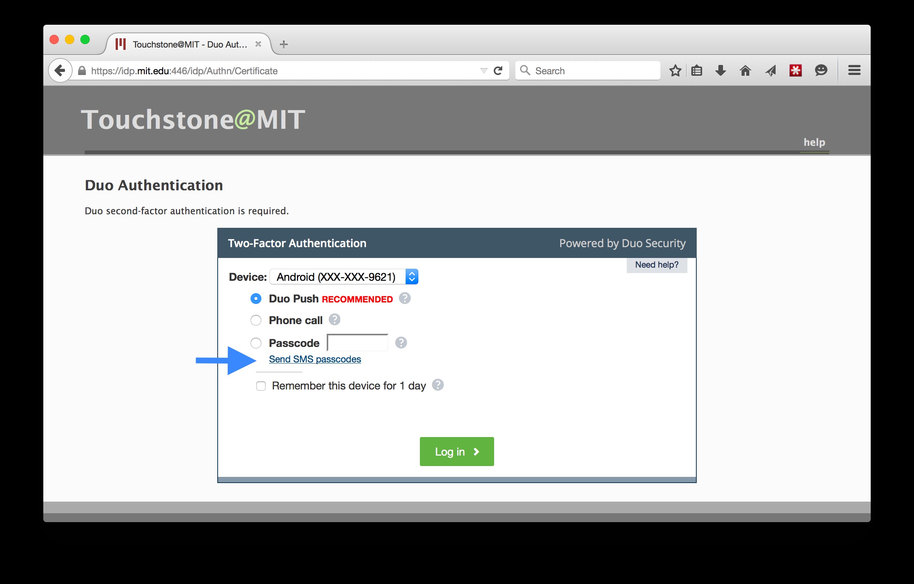914x584 pixels.
Task: Open the chat smiley face icon
Action: click(x=821, y=70)
